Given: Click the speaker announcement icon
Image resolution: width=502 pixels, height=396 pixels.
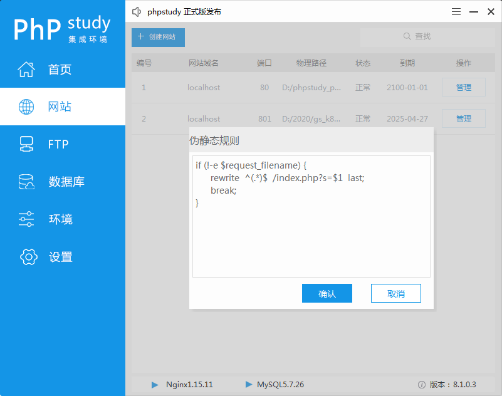Looking at the screenshot, I should [x=137, y=12].
